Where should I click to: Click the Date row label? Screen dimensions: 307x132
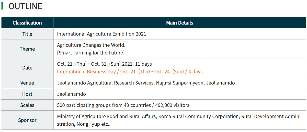tap(27, 68)
